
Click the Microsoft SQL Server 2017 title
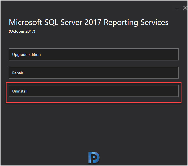coord(88,22)
